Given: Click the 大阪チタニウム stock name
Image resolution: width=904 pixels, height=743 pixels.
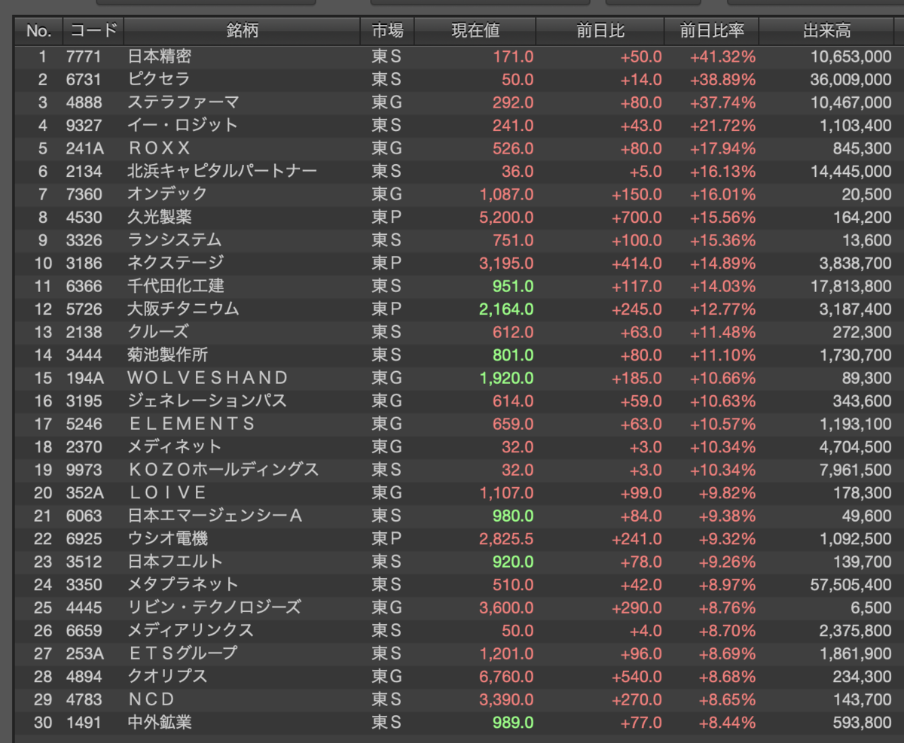Looking at the screenshot, I should coord(183,309).
